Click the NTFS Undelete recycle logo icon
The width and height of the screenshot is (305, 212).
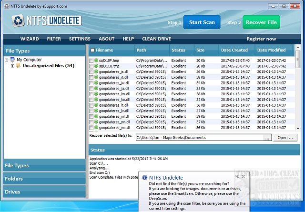click(18, 20)
